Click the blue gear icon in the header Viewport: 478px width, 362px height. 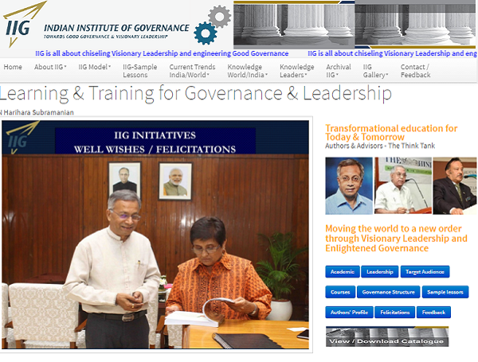[206, 33]
